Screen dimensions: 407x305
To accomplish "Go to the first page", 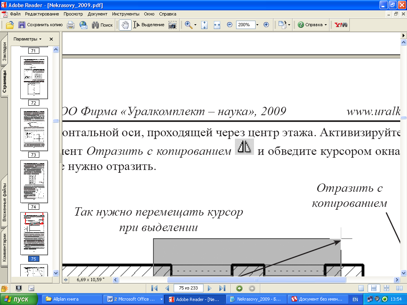I will [155, 288].
